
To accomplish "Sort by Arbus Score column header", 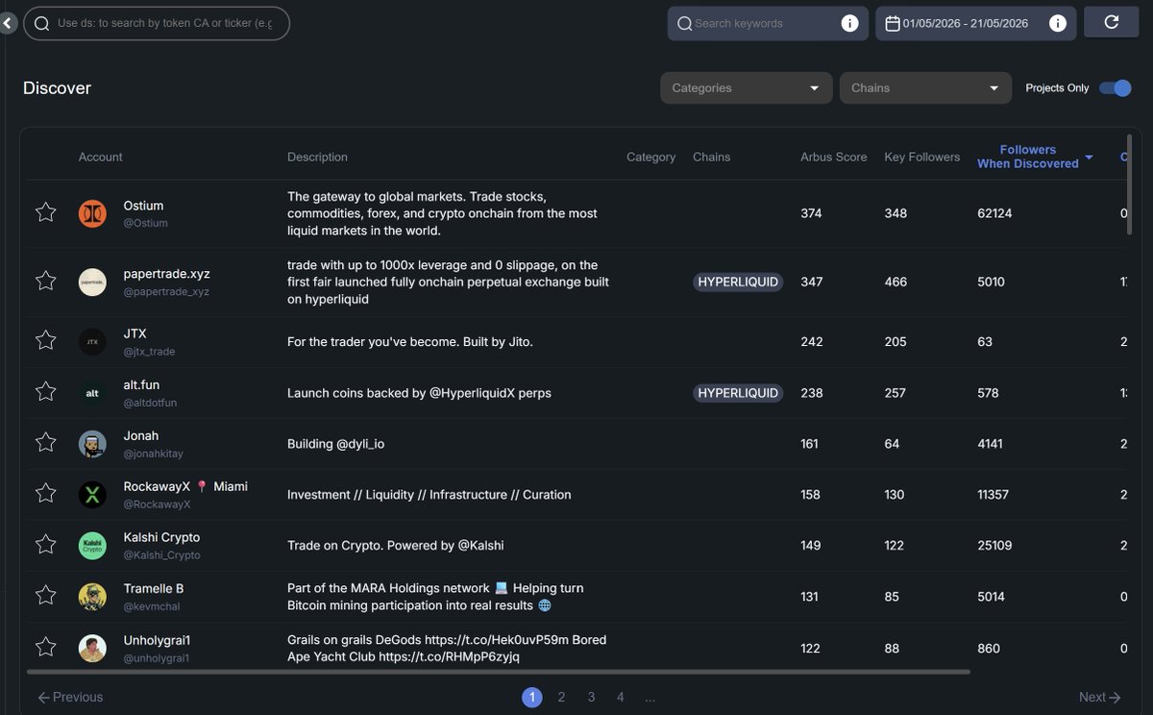I will click(834, 157).
